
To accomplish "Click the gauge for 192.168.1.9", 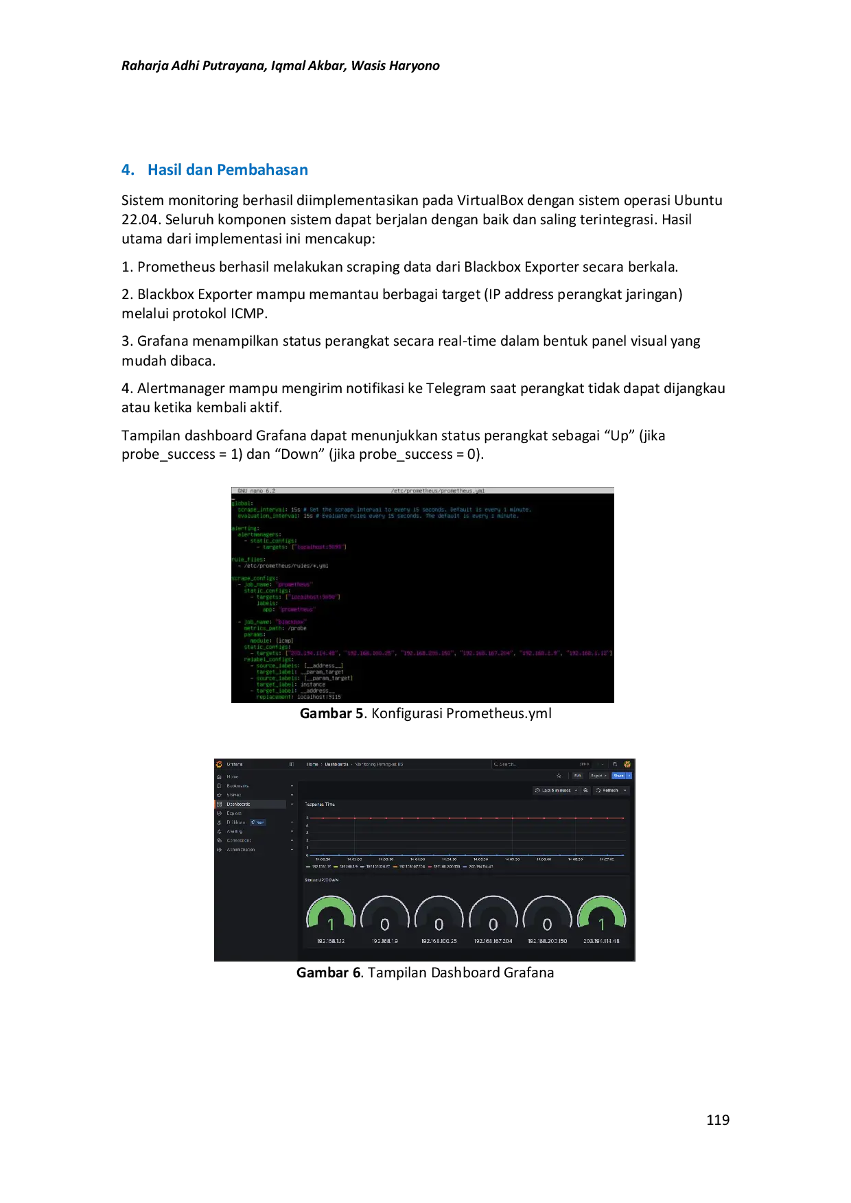I will tap(385, 914).
